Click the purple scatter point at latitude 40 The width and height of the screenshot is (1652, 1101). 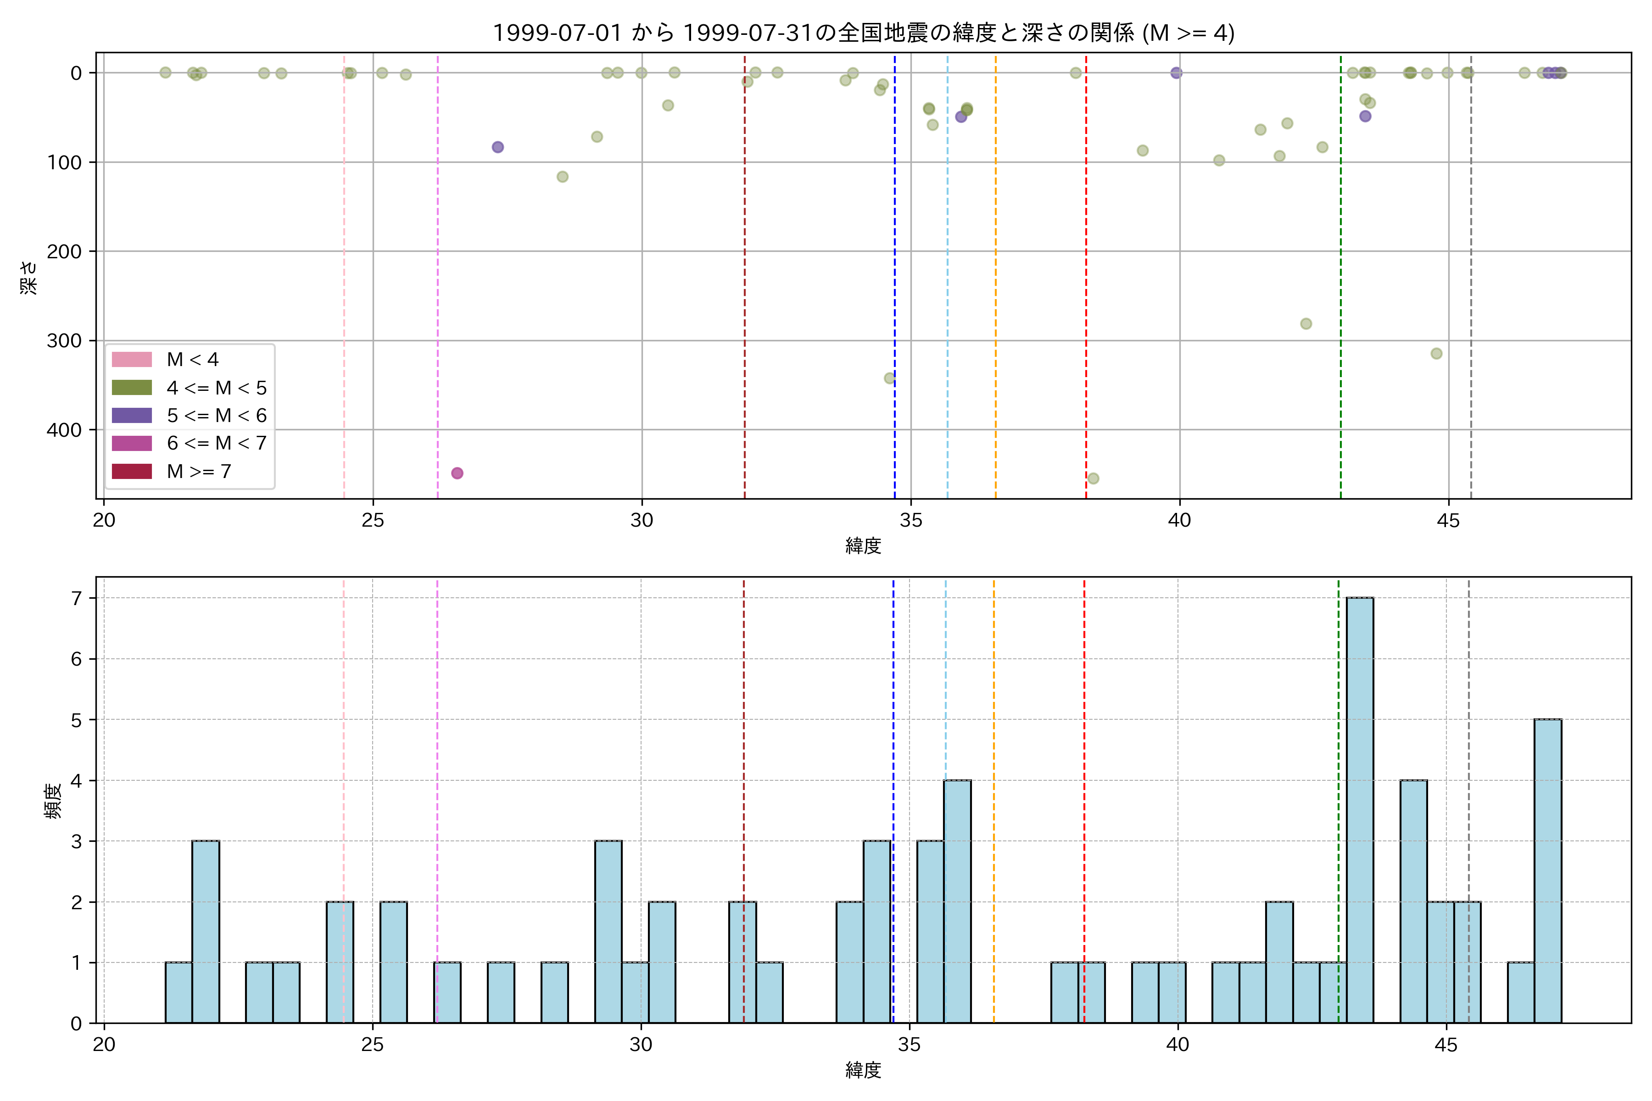pyautogui.click(x=1177, y=73)
